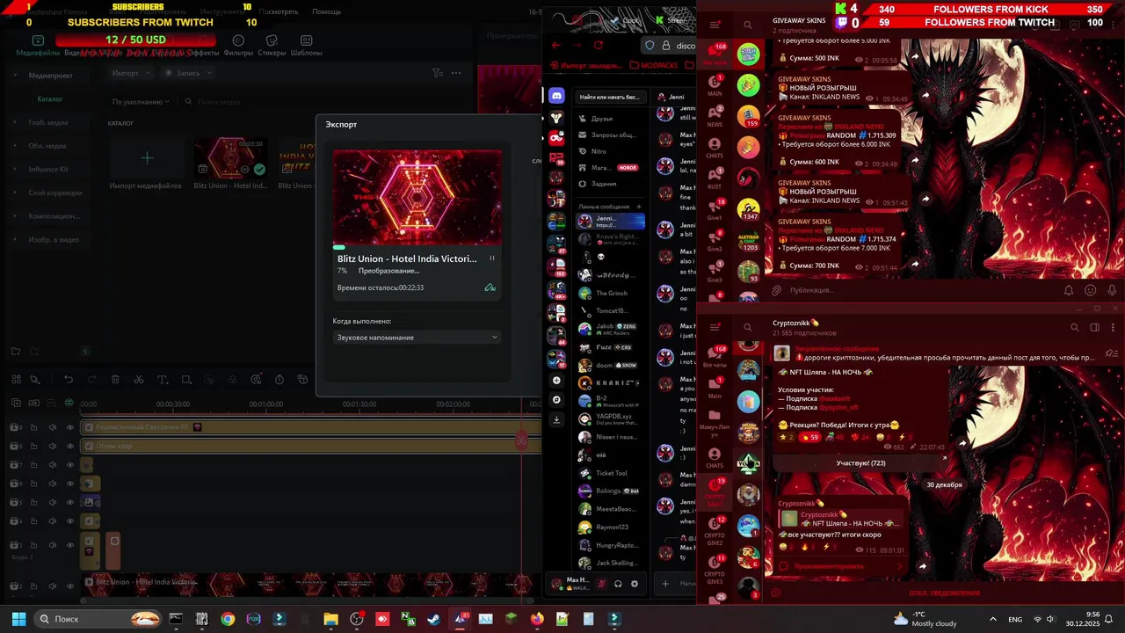Click the export preview thumbnail

pos(417,197)
